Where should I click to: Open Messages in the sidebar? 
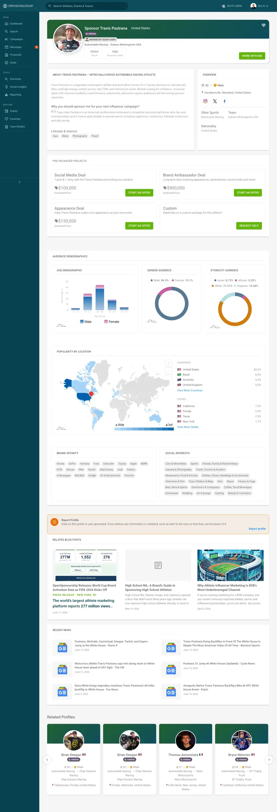click(19, 47)
